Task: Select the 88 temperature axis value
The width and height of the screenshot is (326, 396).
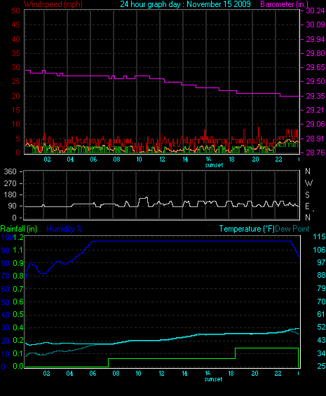Action: 321,275
